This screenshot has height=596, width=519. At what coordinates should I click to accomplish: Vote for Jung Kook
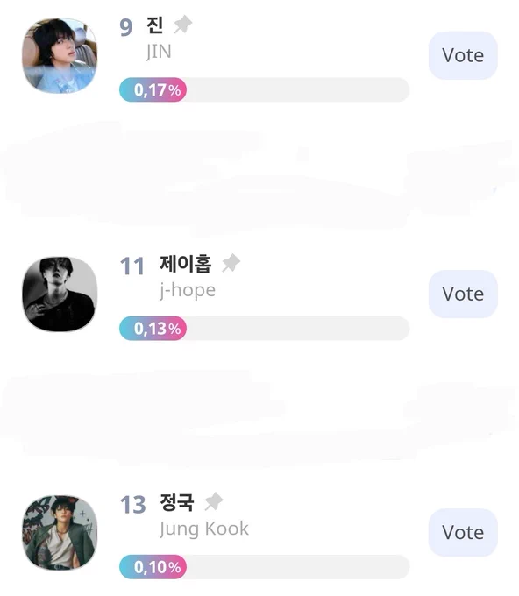tap(463, 533)
